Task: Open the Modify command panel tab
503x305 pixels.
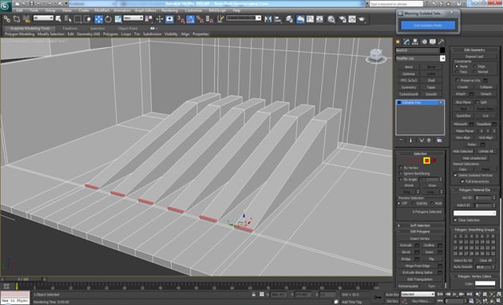Action: coord(406,42)
